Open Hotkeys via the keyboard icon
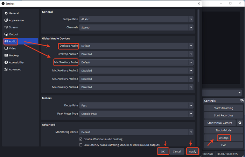Viewport: 245px width, 157px height. click(6, 55)
